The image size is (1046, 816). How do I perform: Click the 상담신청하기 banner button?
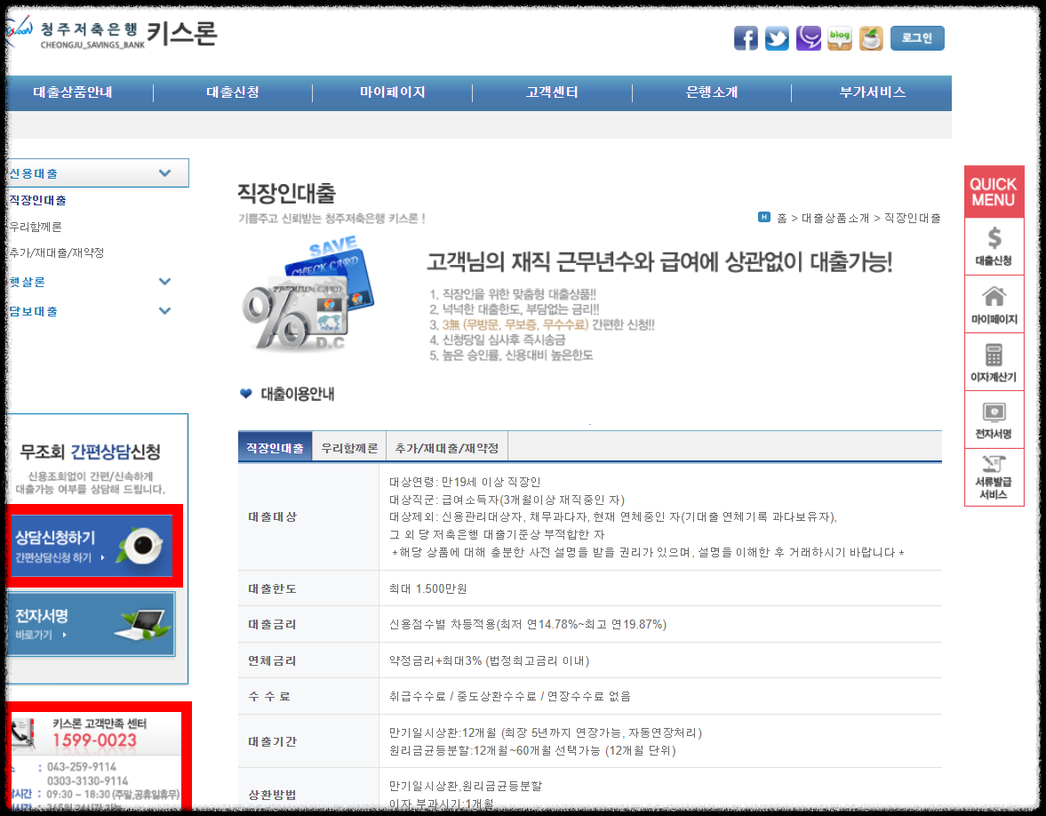pos(91,546)
